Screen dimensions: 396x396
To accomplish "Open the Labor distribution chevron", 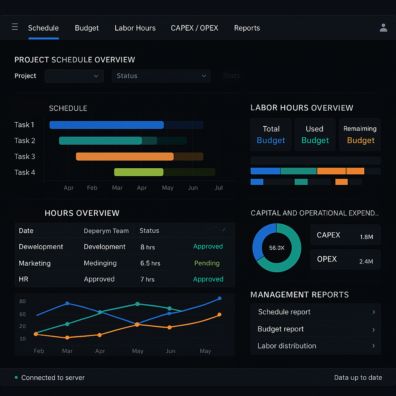I will (x=374, y=345).
